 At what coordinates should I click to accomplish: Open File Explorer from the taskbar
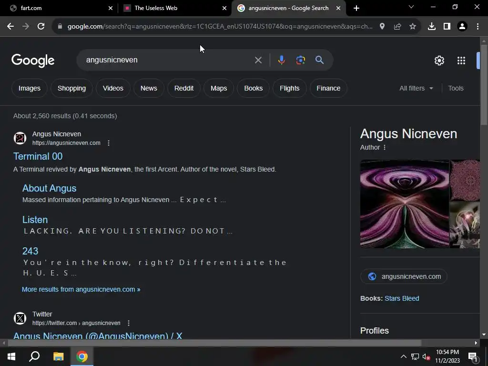tap(58, 356)
